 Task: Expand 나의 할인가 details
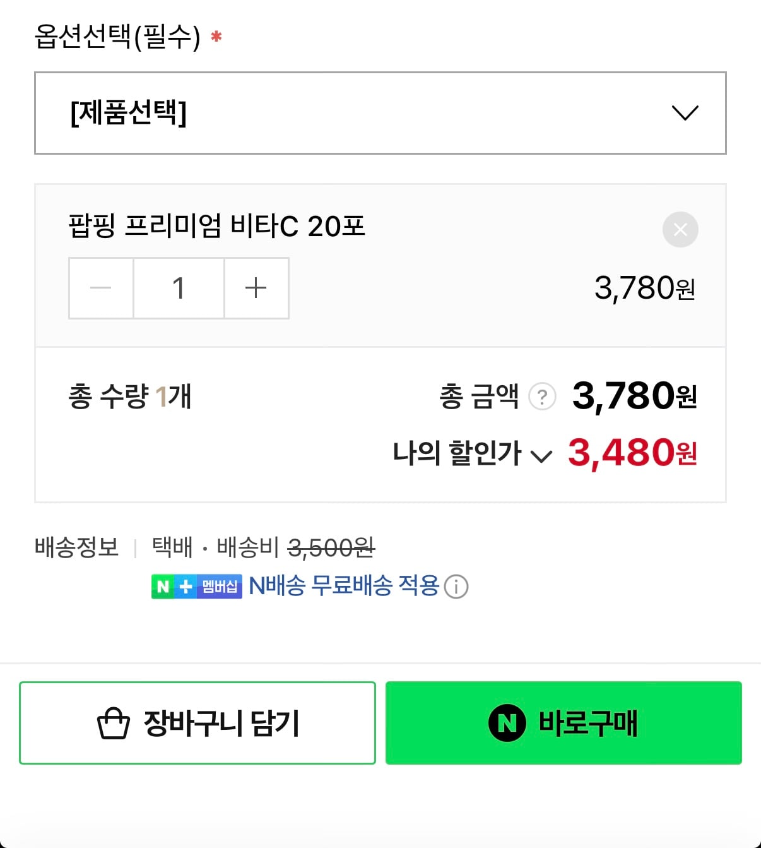pos(541,456)
